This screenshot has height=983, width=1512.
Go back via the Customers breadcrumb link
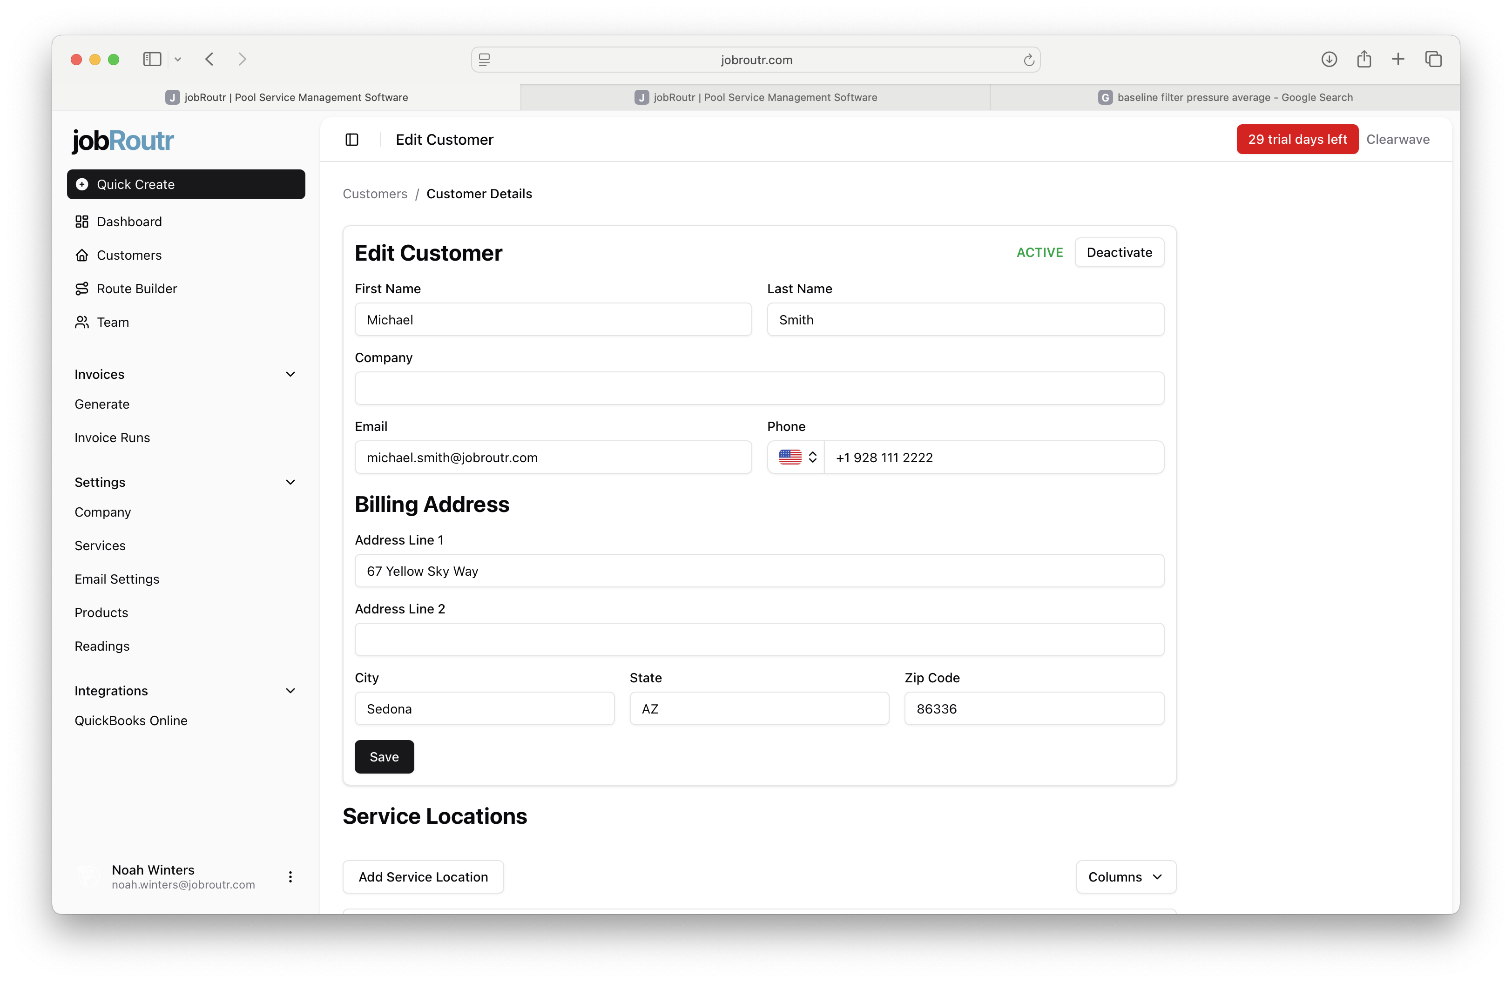pyautogui.click(x=375, y=194)
